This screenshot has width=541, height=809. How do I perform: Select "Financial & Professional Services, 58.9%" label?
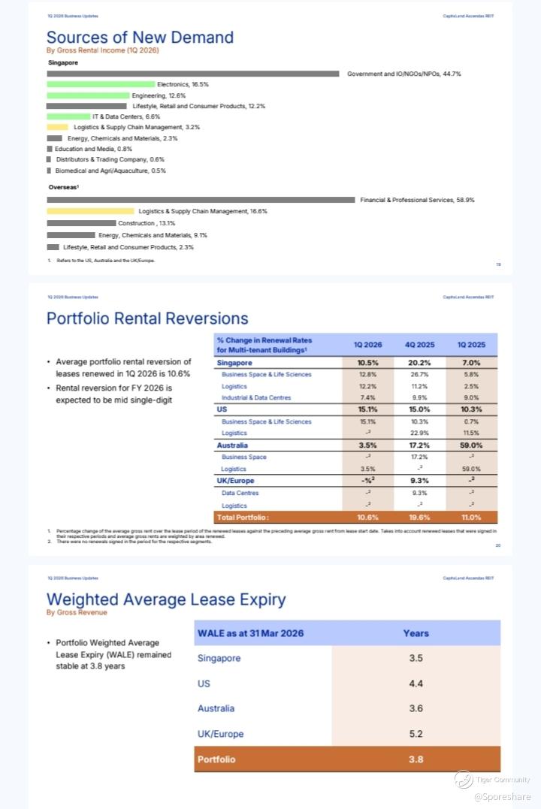click(417, 200)
